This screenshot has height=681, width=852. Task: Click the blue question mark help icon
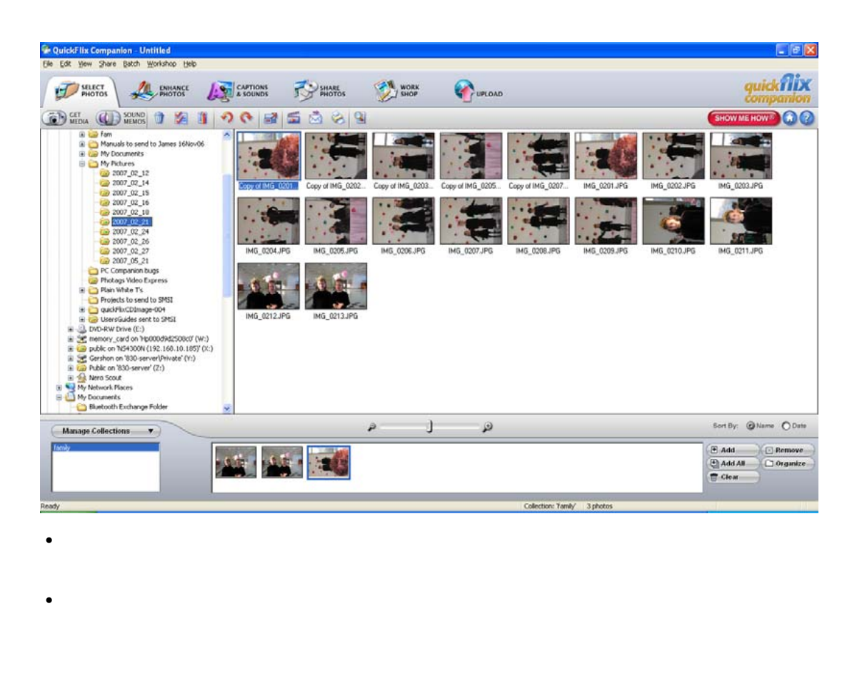pyautogui.click(x=807, y=118)
